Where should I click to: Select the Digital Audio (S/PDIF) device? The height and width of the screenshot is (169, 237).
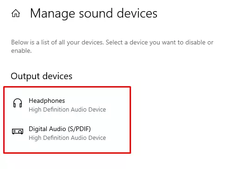pos(67,133)
